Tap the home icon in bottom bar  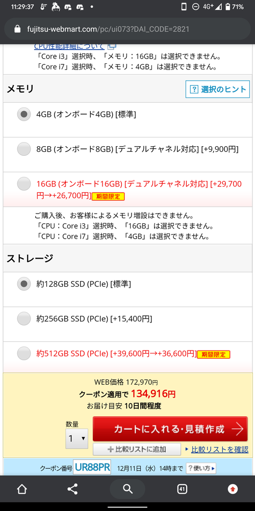22,489
